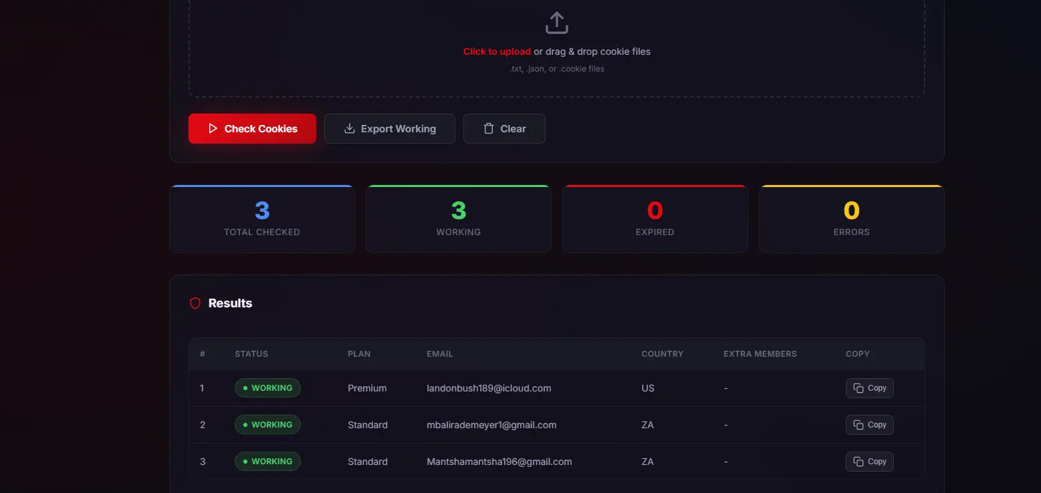The height and width of the screenshot is (493, 1041).
Task: Copy cookie for Mantshamantsha196@gmail.com
Action: (x=869, y=462)
